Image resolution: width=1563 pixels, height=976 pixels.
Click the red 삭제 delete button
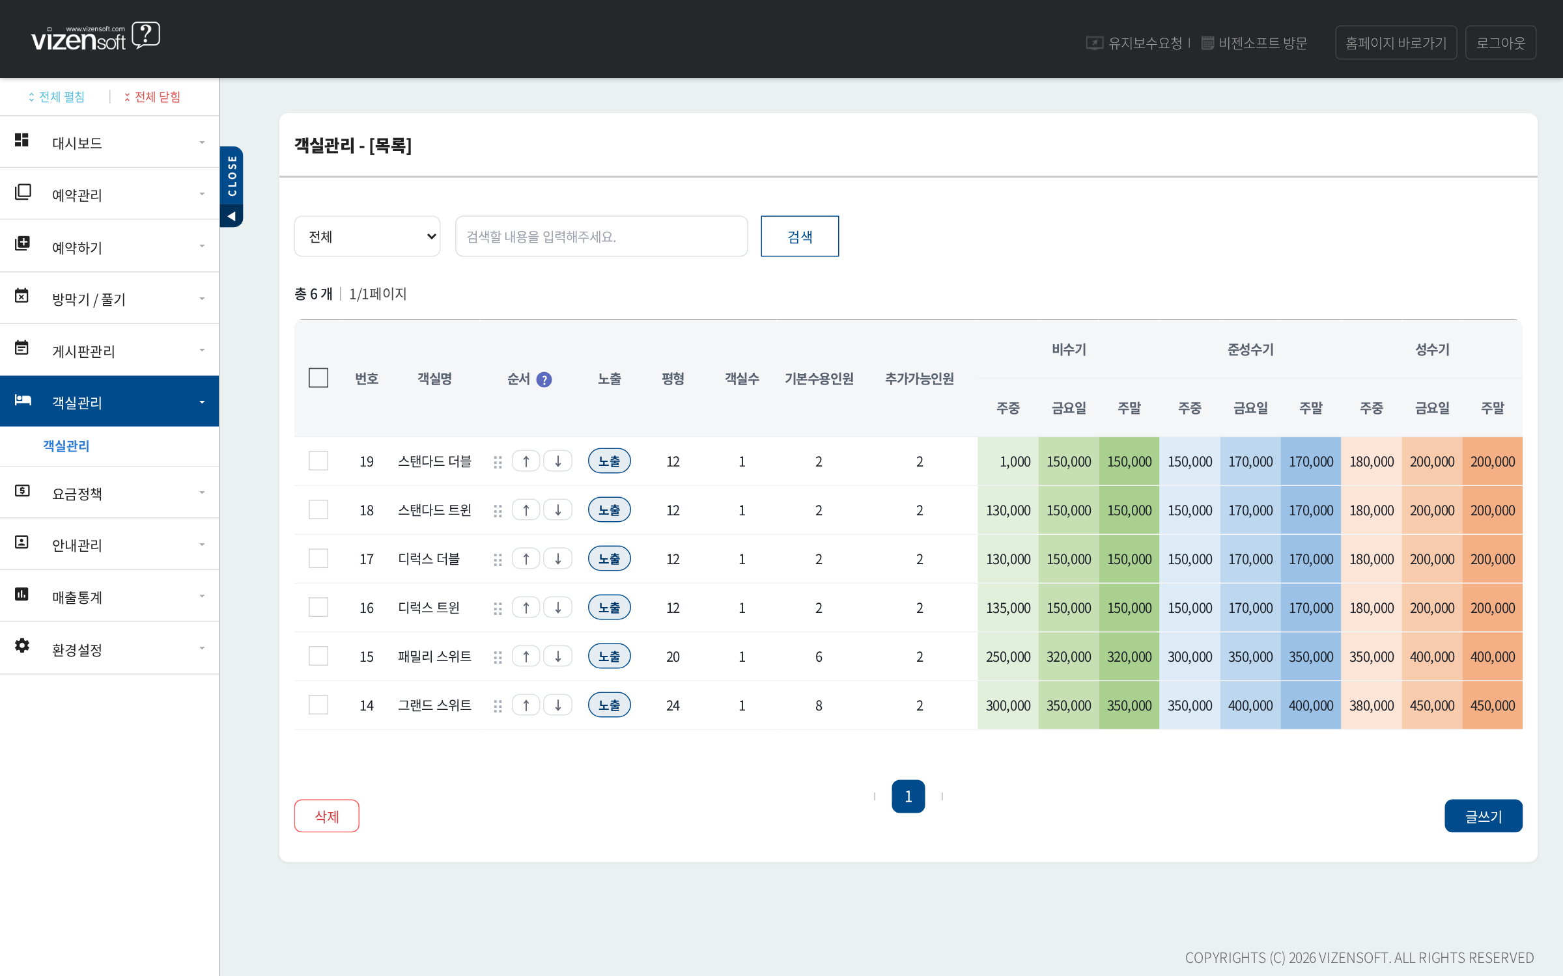(x=327, y=816)
